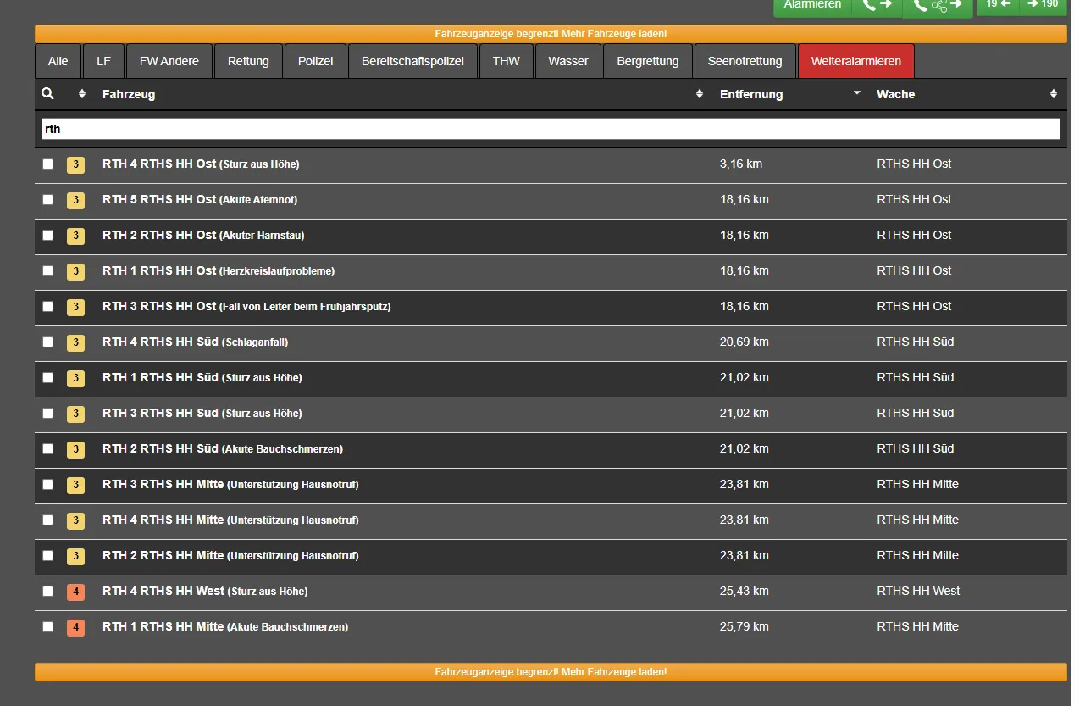Click the green Alarmieren button
The image size is (1074, 706).
tap(811, 5)
